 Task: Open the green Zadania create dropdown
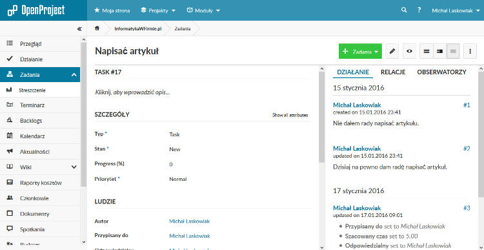(360, 51)
